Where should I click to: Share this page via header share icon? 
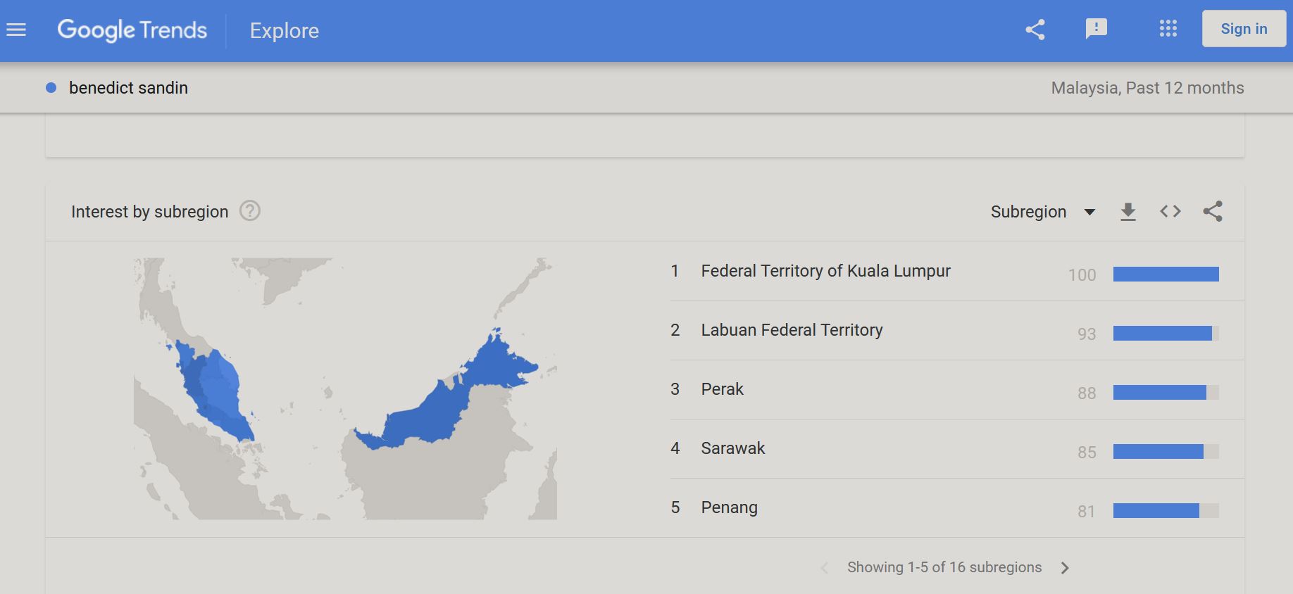(x=1035, y=30)
